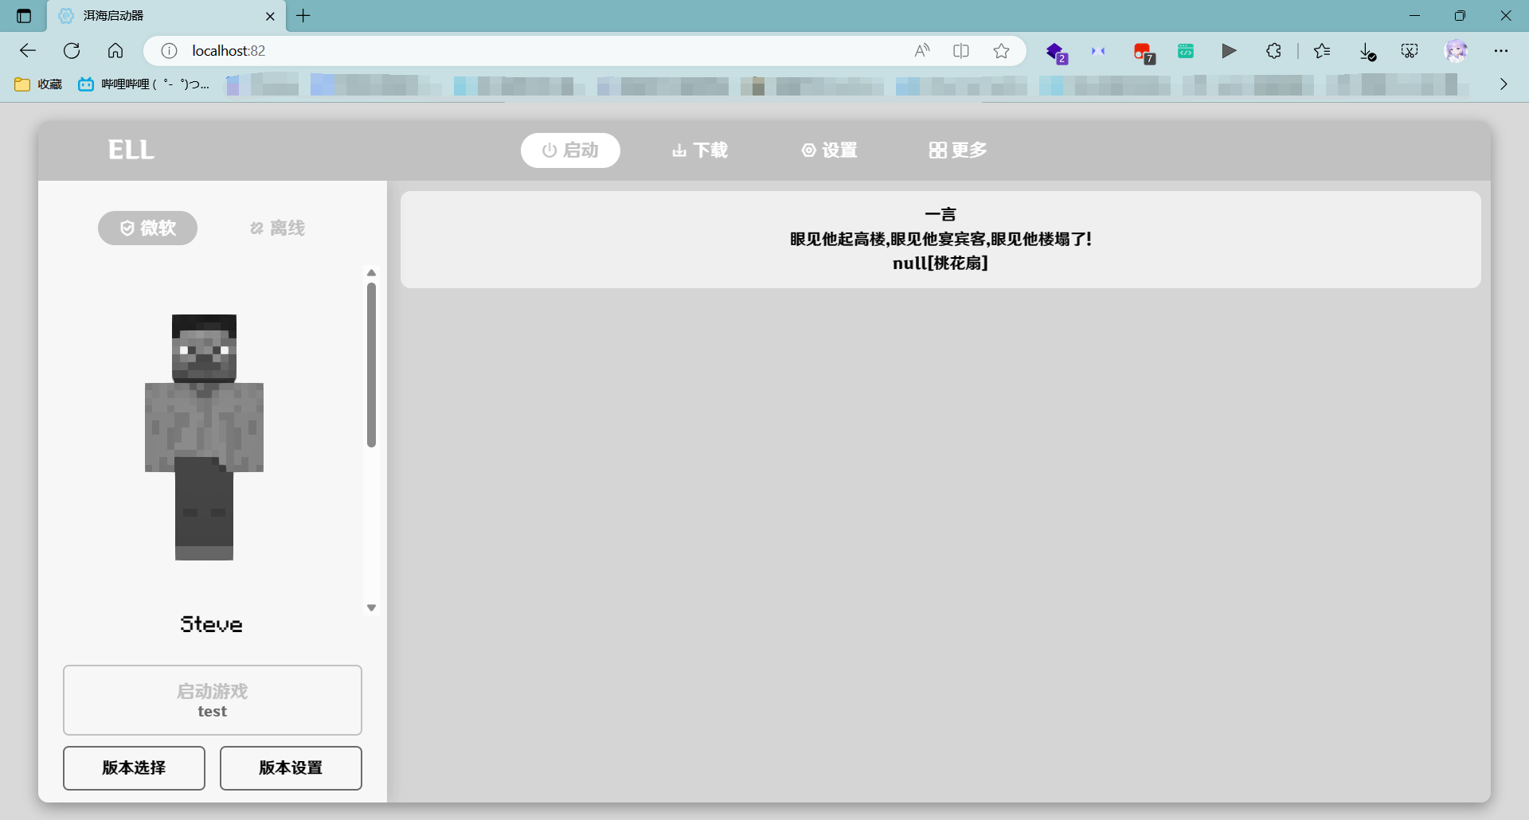Open the 启动 launch tab
Viewport: 1529px width, 820px height.
pos(570,150)
